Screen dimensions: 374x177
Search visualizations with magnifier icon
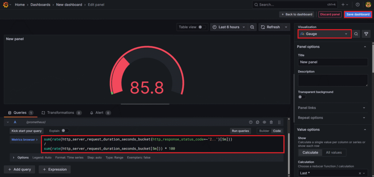[356, 34]
